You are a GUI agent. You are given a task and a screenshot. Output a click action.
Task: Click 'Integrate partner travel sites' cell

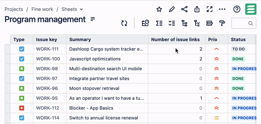pyautogui.click(x=107, y=79)
